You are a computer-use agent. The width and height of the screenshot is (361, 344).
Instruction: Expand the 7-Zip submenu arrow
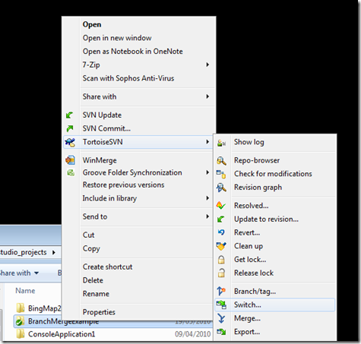[x=207, y=65]
